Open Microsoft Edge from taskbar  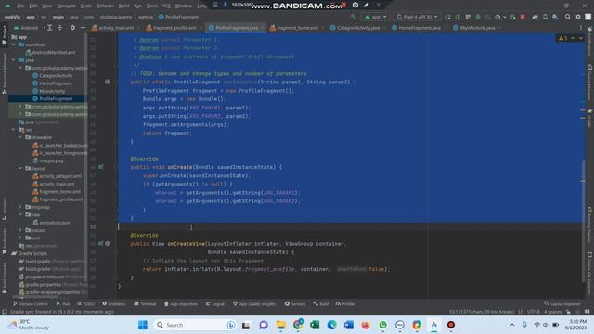click(x=331, y=325)
